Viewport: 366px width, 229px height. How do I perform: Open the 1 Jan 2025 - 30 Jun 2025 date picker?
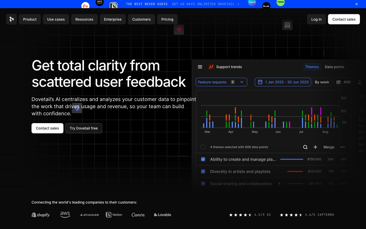coord(283,82)
